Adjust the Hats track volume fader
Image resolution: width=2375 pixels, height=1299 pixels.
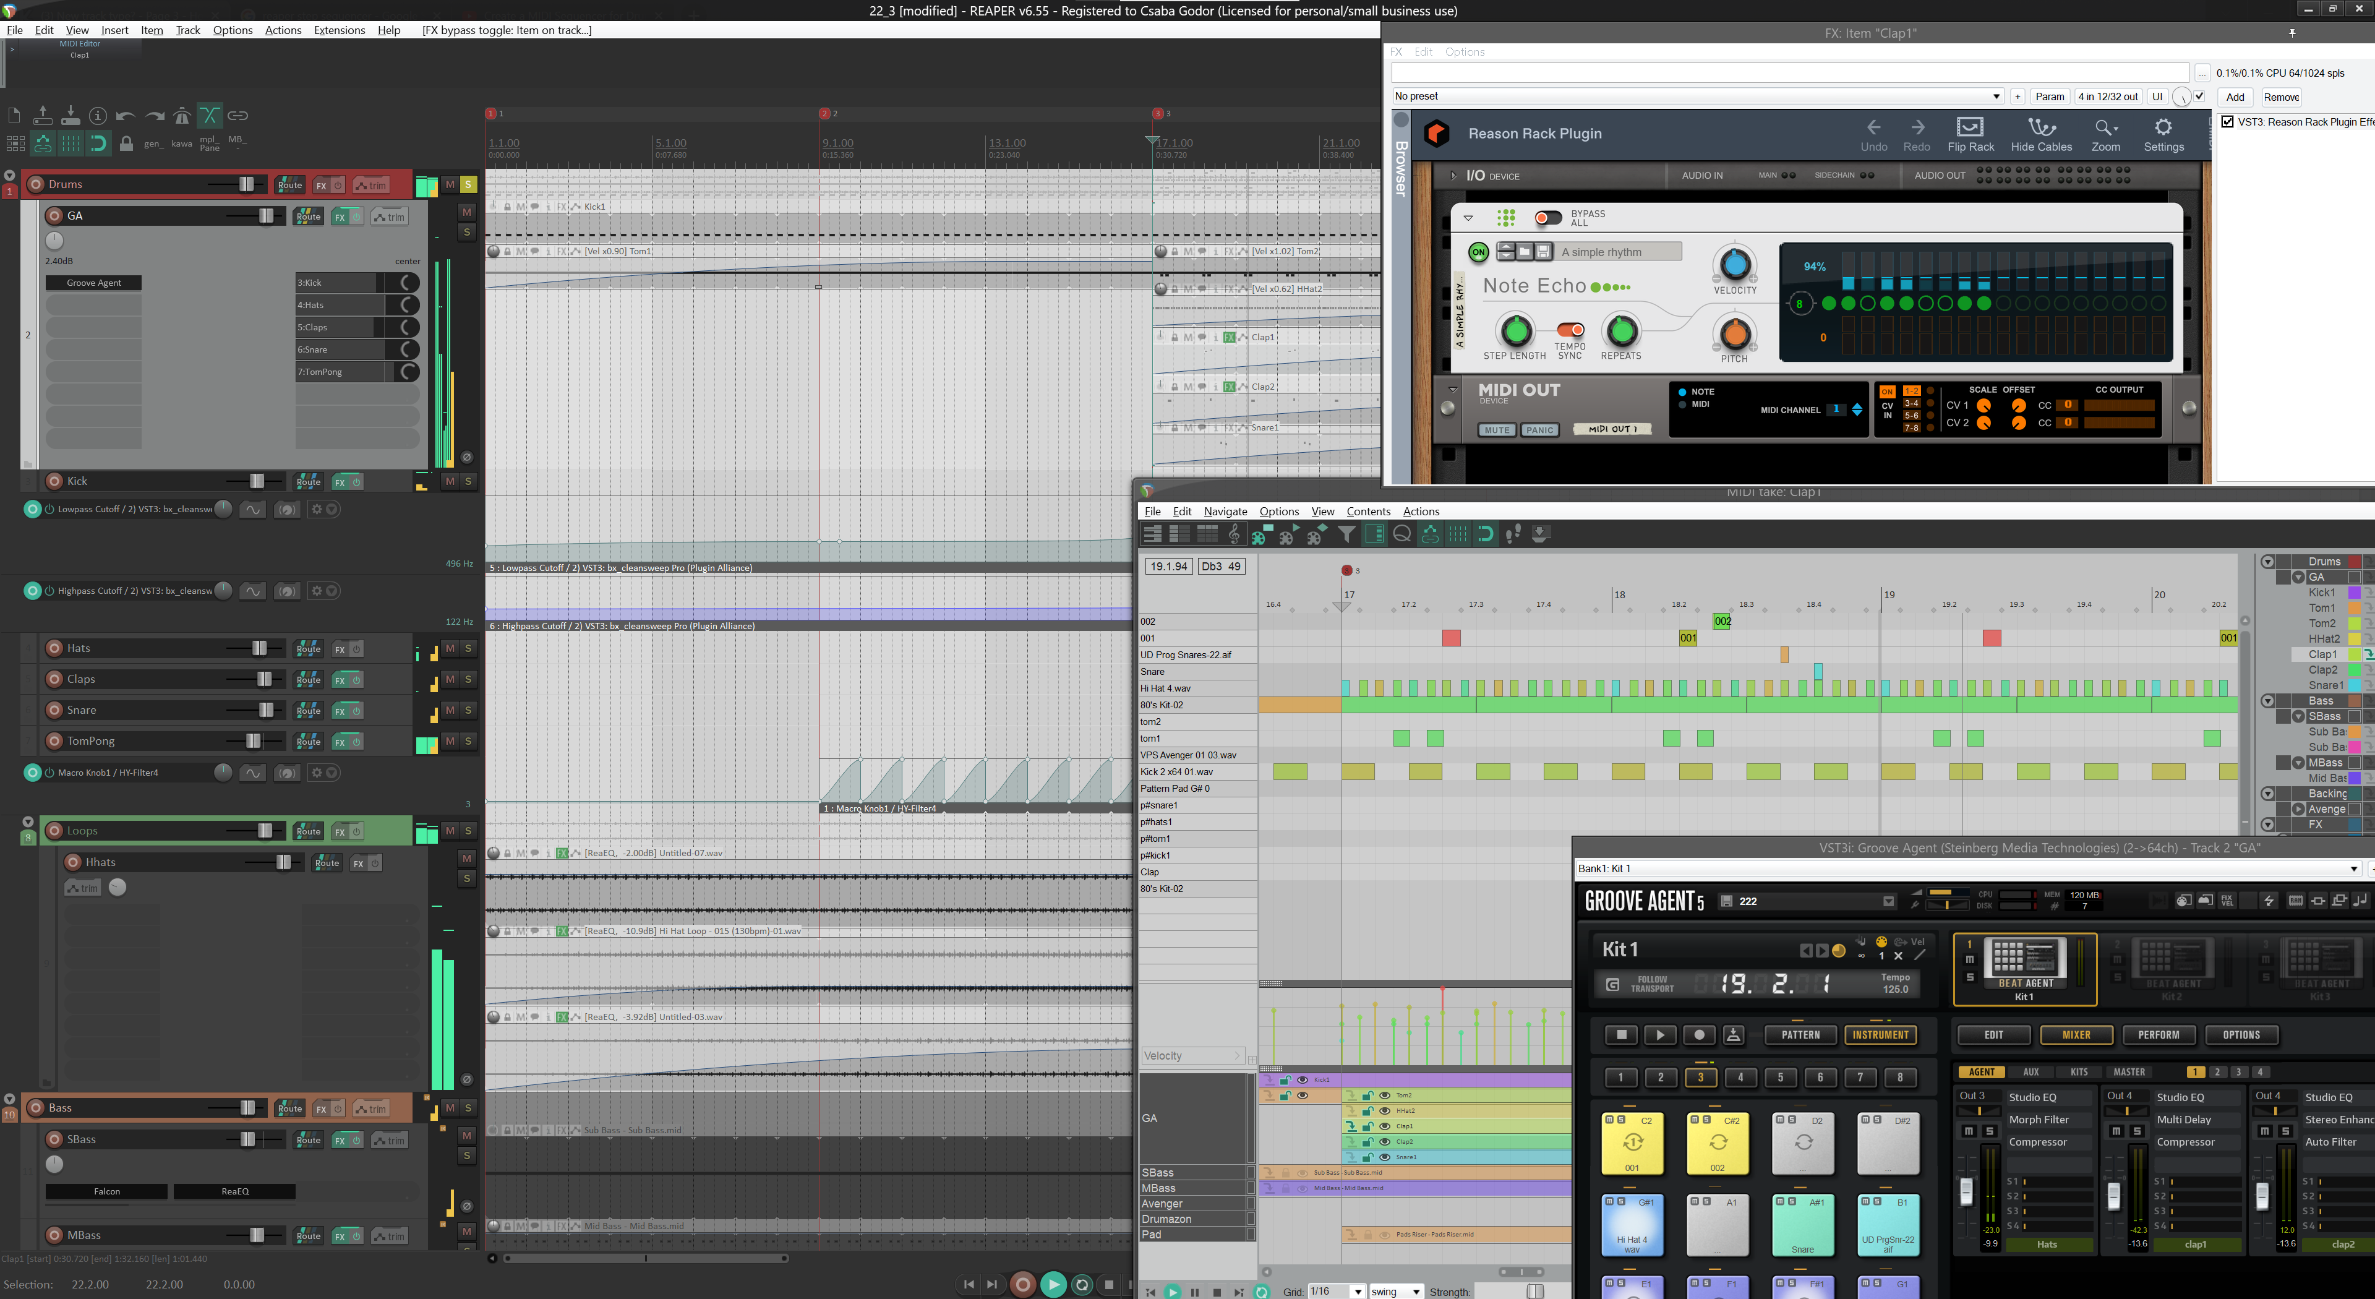tap(259, 648)
